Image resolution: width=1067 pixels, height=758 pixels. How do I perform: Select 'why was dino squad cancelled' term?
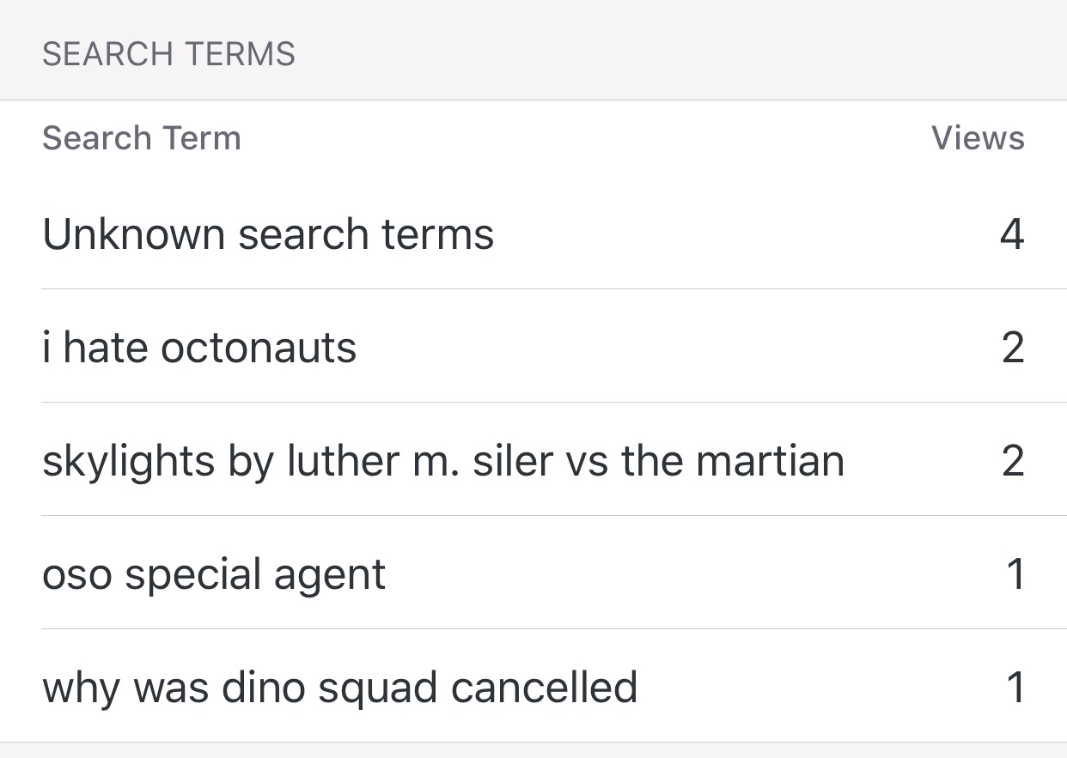(340, 688)
